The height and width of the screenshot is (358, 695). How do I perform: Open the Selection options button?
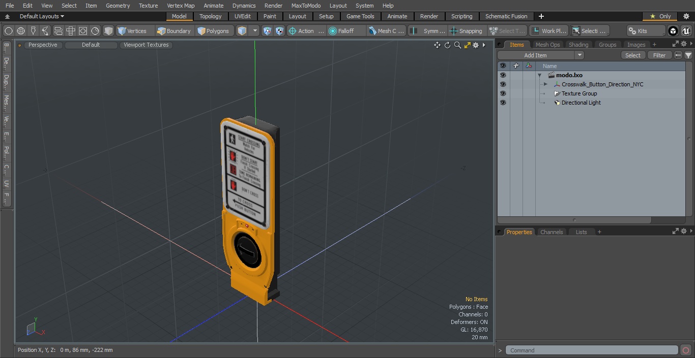point(589,31)
